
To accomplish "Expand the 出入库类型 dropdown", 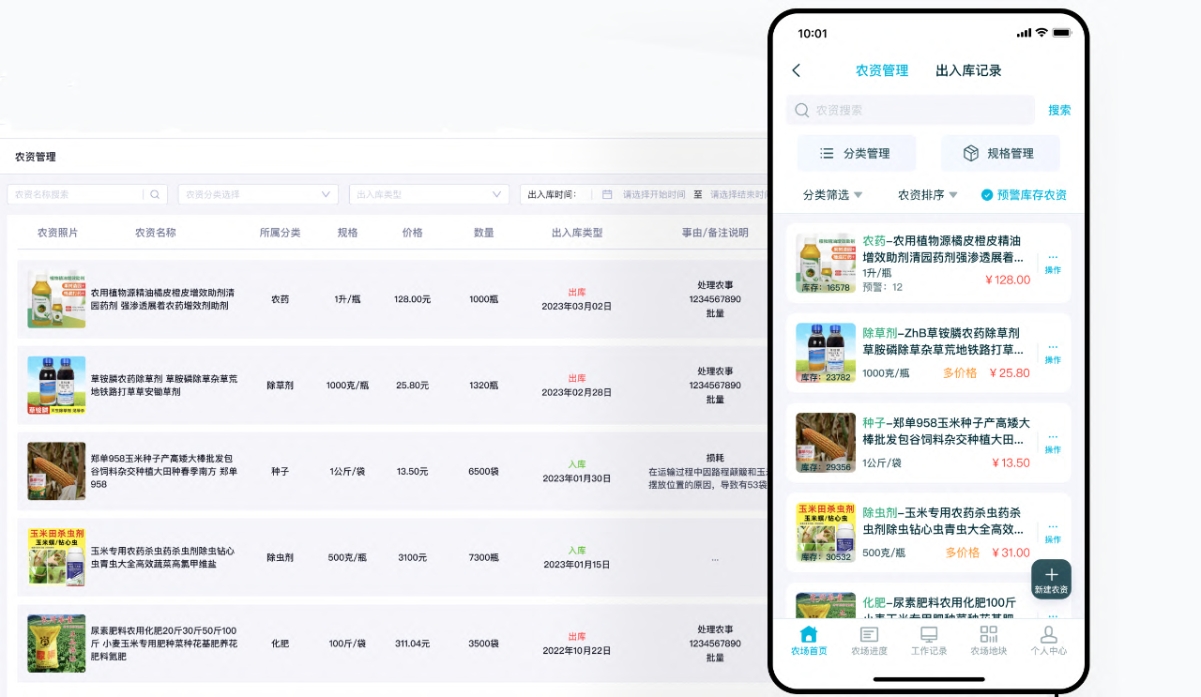I will [x=430, y=194].
